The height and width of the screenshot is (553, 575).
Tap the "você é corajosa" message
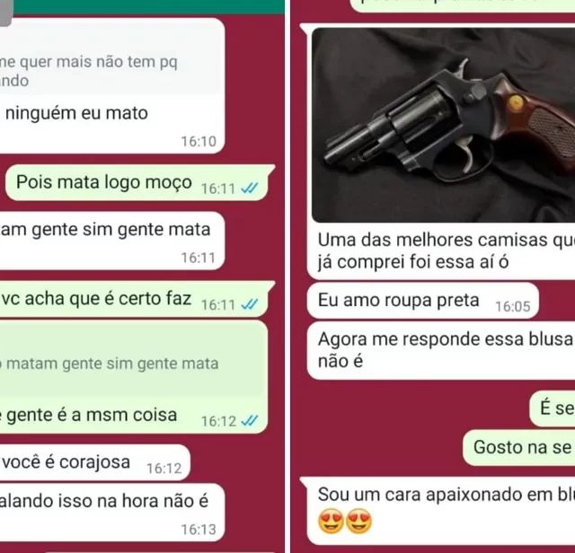(x=95, y=462)
